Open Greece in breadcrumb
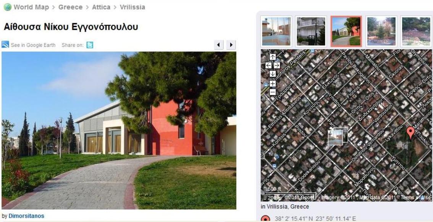Viewport: 433px width, 222px height. click(x=70, y=7)
